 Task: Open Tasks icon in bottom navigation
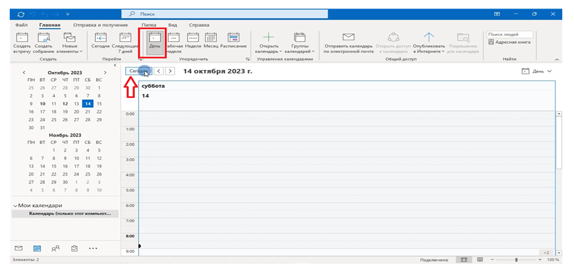[x=74, y=249]
